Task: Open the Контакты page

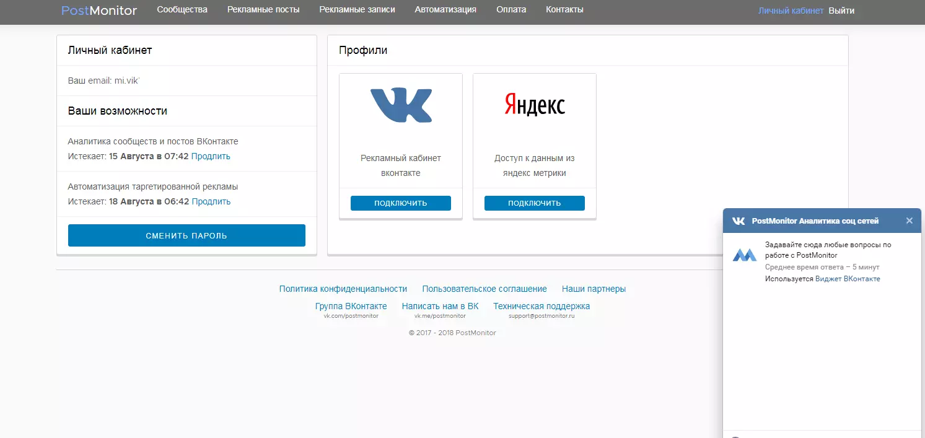Action: 564,9
